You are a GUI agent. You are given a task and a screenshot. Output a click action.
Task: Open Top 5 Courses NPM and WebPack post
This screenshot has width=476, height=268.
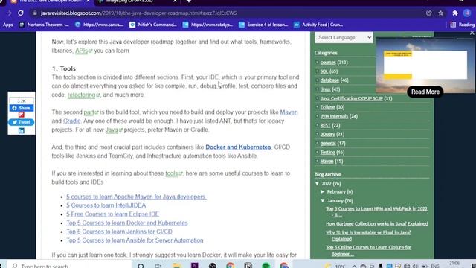(376, 211)
